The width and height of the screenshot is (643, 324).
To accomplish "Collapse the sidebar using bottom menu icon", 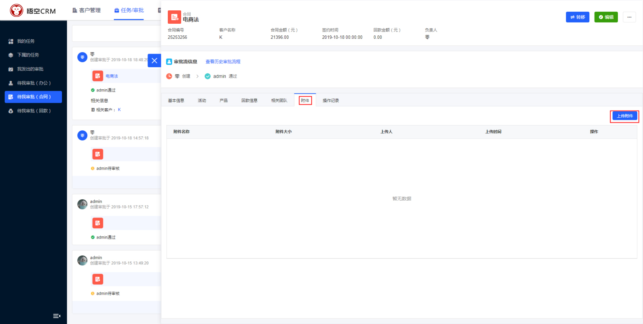I will pos(57,316).
